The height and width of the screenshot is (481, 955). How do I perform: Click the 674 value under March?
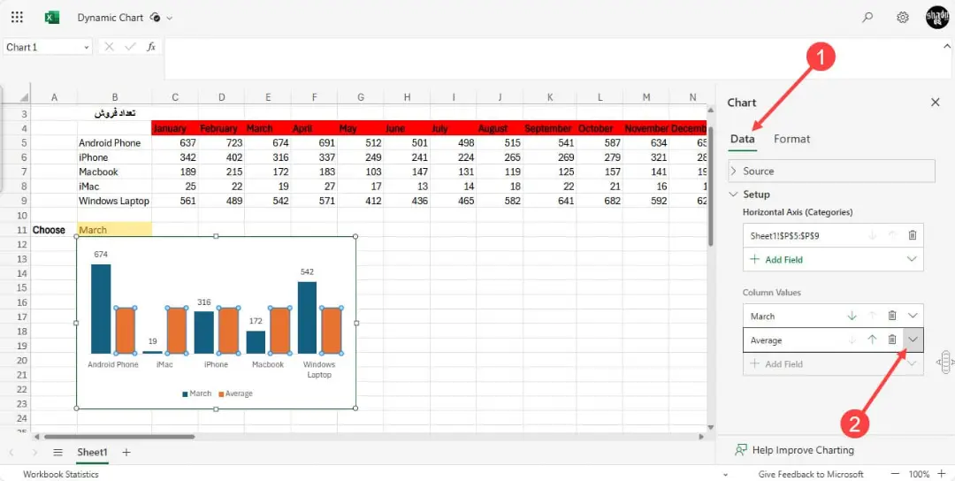tap(268, 142)
